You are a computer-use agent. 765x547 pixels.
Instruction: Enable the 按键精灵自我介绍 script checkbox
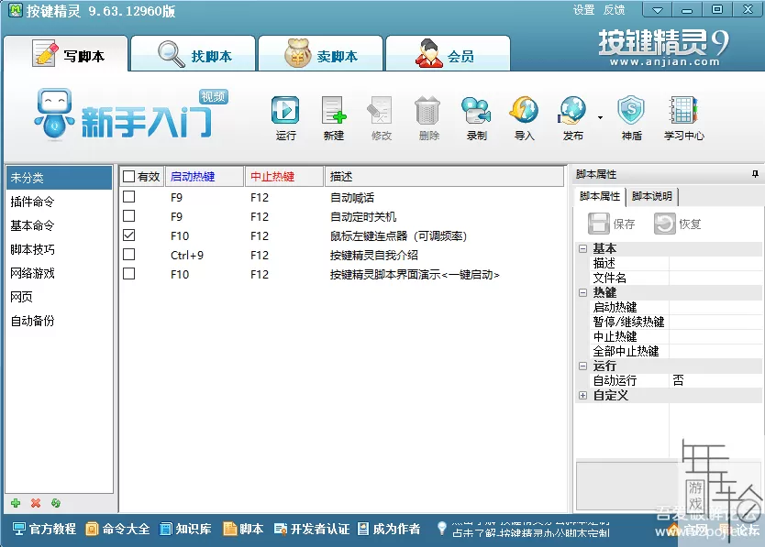tap(128, 255)
